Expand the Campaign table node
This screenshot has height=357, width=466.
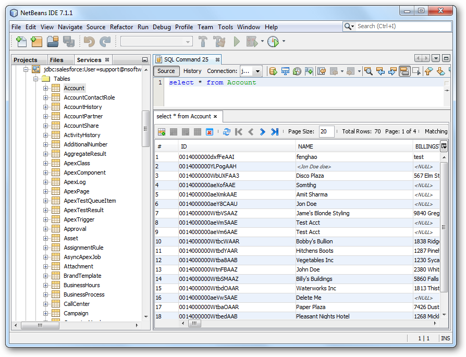pyautogui.click(x=45, y=313)
